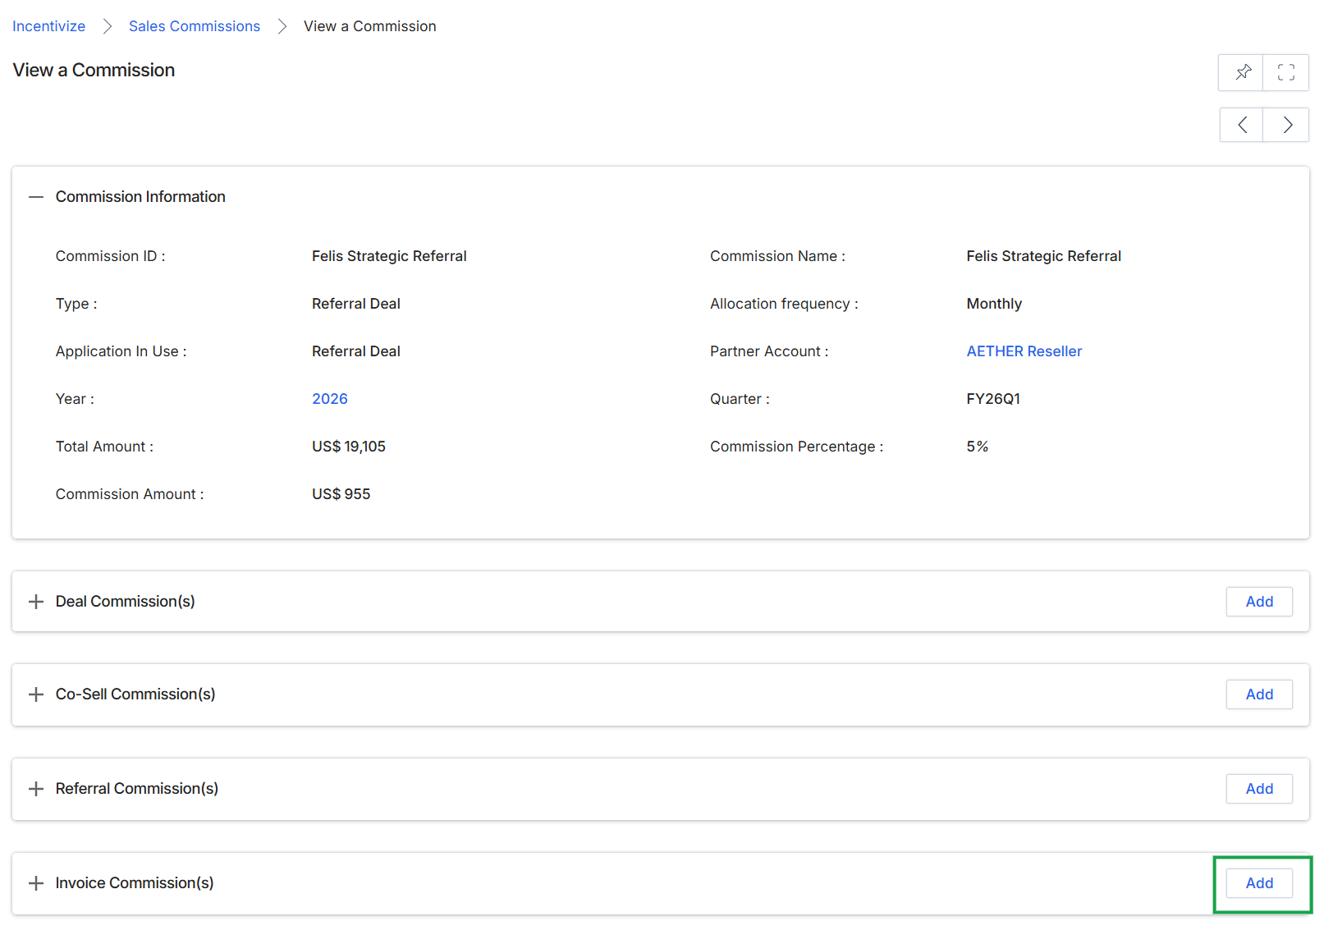1324x944 pixels.
Task: Add an Invoice Commission
Action: tap(1259, 883)
